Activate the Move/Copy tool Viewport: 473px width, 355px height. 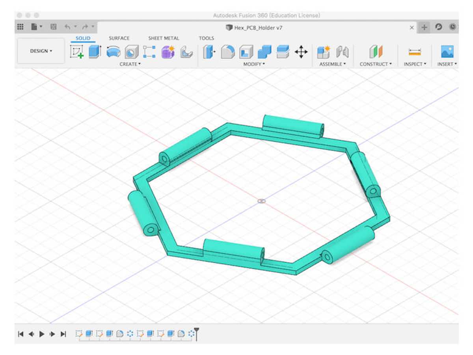[x=301, y=52]
